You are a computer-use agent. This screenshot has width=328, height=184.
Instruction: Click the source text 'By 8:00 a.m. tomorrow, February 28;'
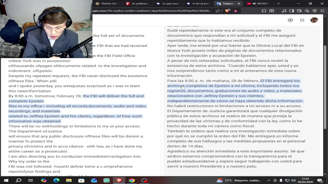pyautogui.click(x=45, y=96)
